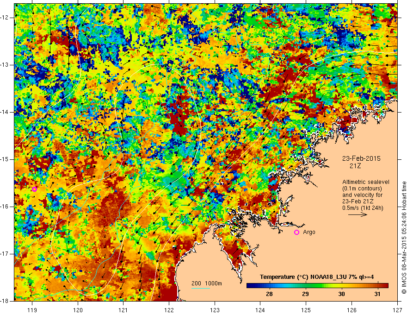Click the '0.5m/s (1kt 24h)' velocity label
407x315 pixels.
click(363, 208)
